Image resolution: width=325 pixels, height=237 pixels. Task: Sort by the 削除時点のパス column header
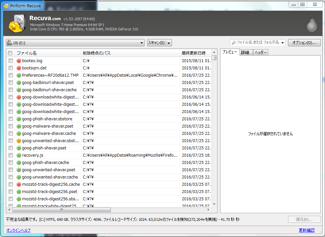pyautogui.click(x=130, y=53)
